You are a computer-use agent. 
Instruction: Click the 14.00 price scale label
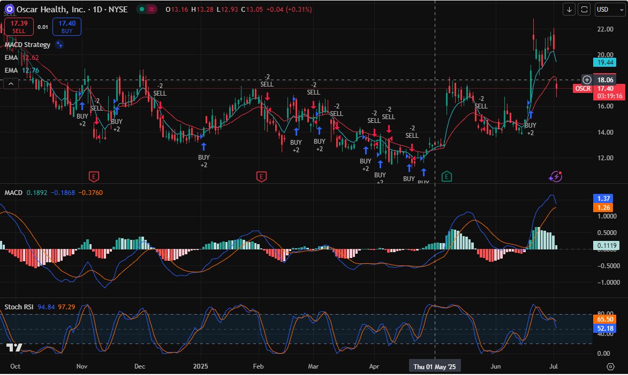coord(605,132)
